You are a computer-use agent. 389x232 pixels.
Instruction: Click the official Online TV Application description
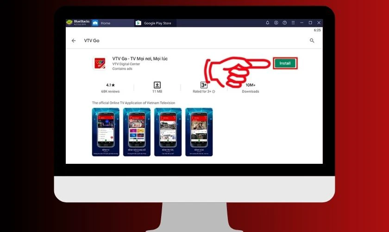(x=133, y=103)
